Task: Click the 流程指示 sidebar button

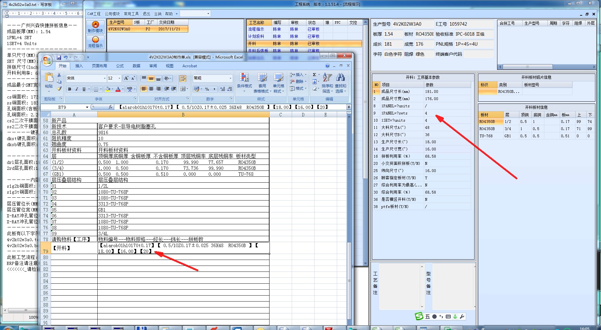Action: point(95,42)
